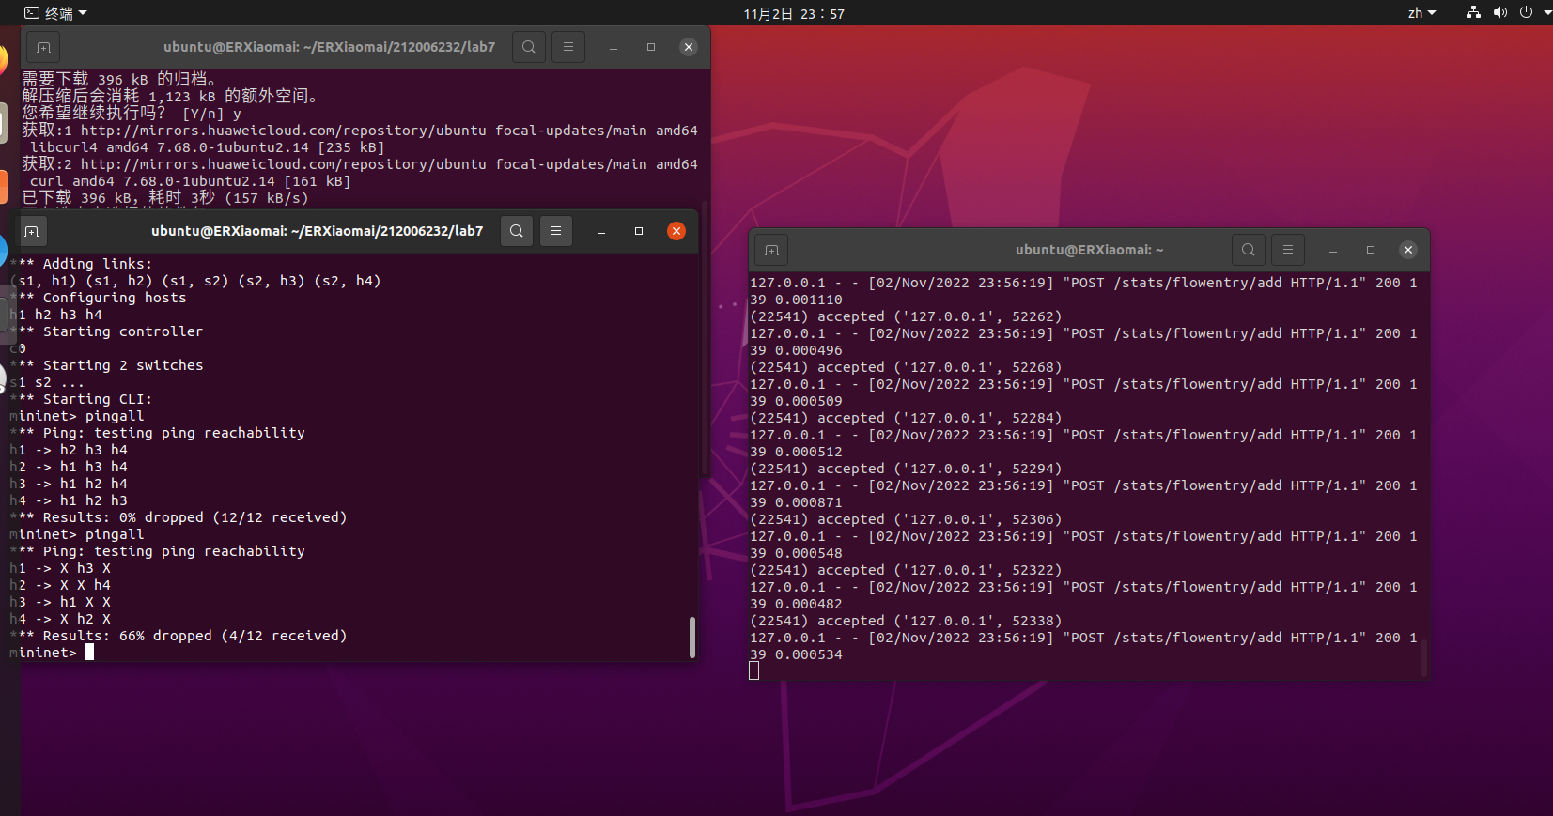
Task: Click the scrollbar of the flowentry log terminal
Action: pos(1424,657)
